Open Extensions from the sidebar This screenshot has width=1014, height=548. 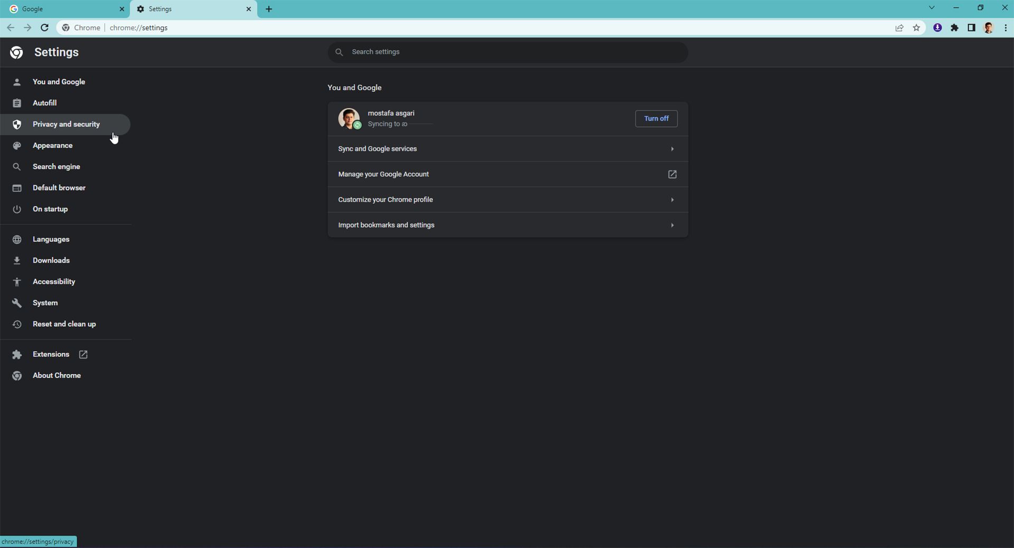[51, 354]
